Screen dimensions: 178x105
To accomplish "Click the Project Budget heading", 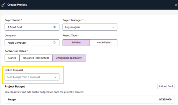I will (x=15, y=86).
